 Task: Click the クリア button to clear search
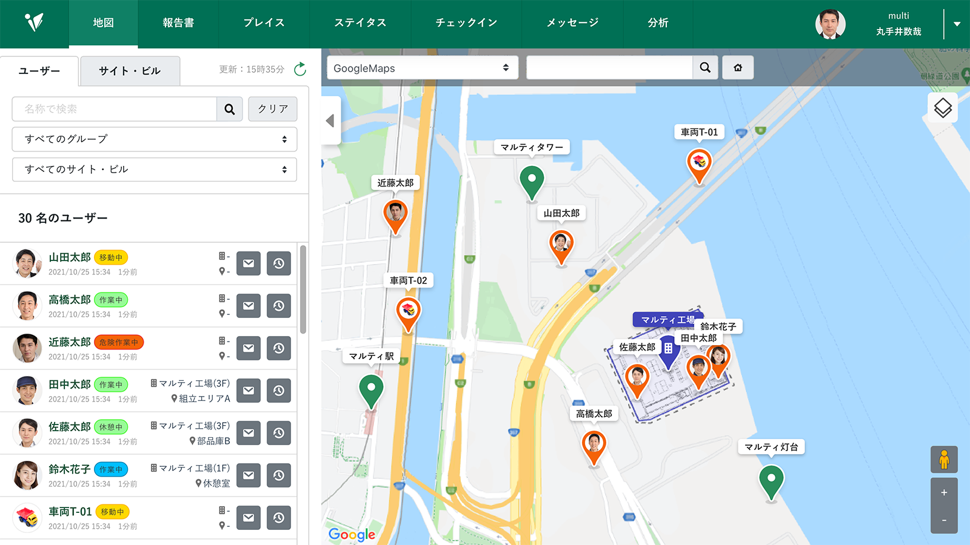[x=272, y=109]
